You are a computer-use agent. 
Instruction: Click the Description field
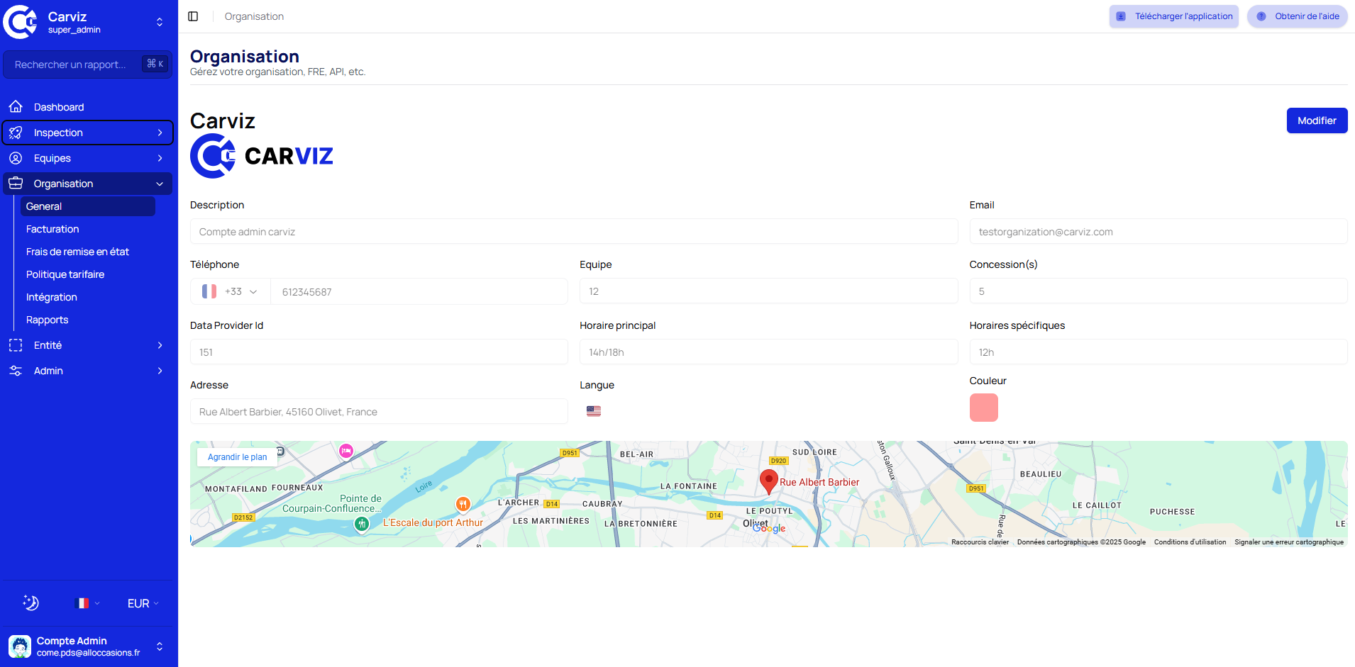pyautogui.click(x=574, y=231)
